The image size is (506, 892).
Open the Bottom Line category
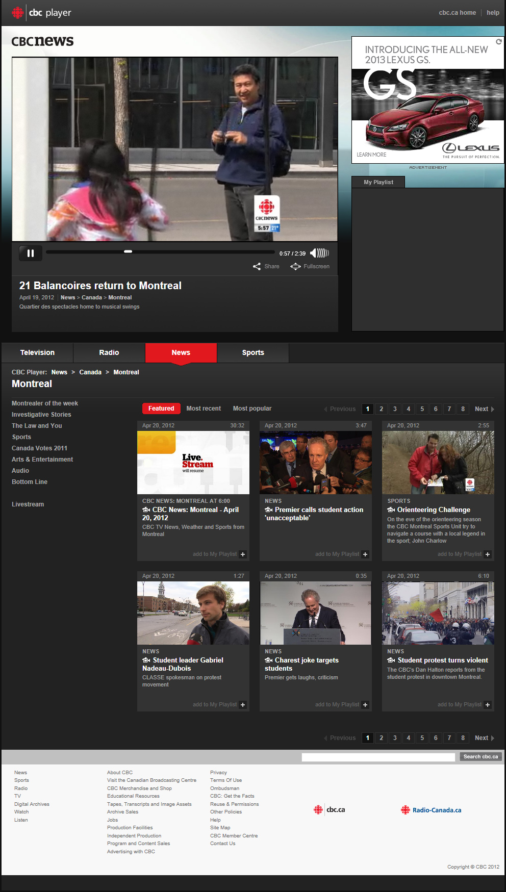30,482
